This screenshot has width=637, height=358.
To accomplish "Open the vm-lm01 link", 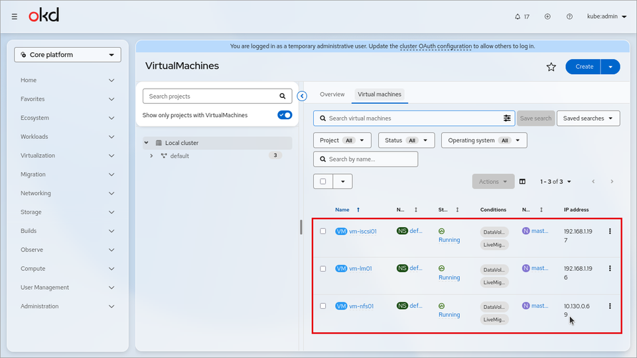I will pos(360,269).
